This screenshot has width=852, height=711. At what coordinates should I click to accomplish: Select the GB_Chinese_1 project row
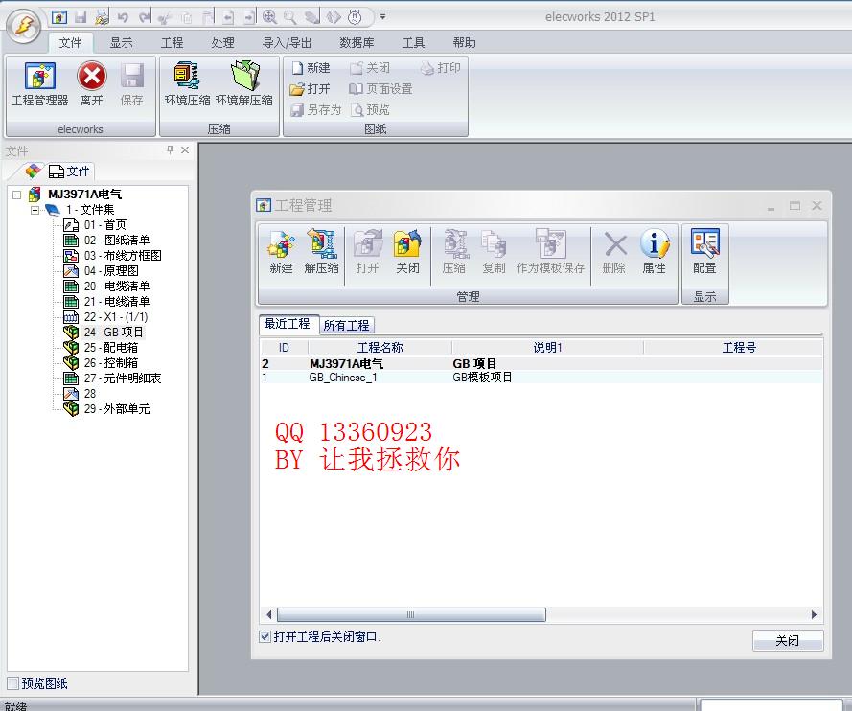tap(541, 377)
